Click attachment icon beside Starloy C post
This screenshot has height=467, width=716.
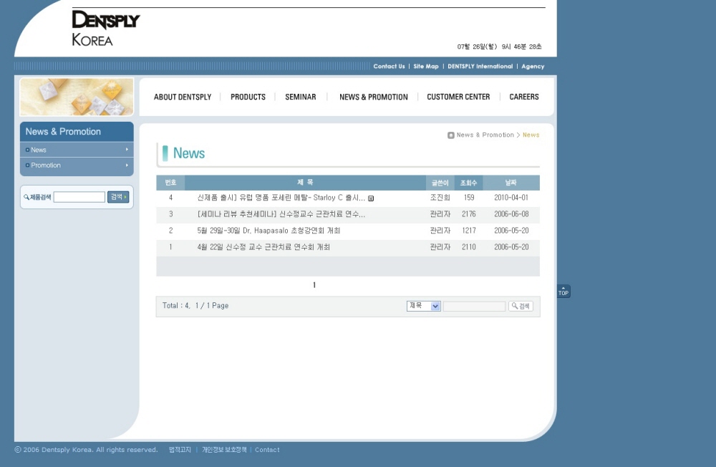pyautogui.click(x=371, y=198)
